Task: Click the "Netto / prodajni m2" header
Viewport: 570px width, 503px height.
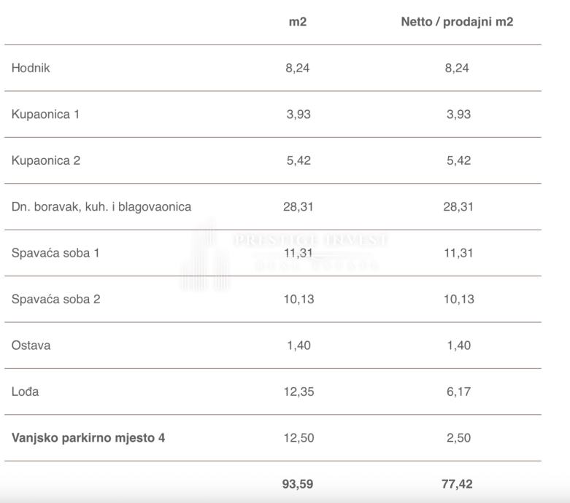Action: click(x=457, y=22)
